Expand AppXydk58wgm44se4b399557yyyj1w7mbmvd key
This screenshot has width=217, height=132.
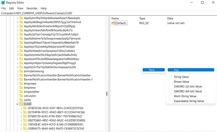17,22
